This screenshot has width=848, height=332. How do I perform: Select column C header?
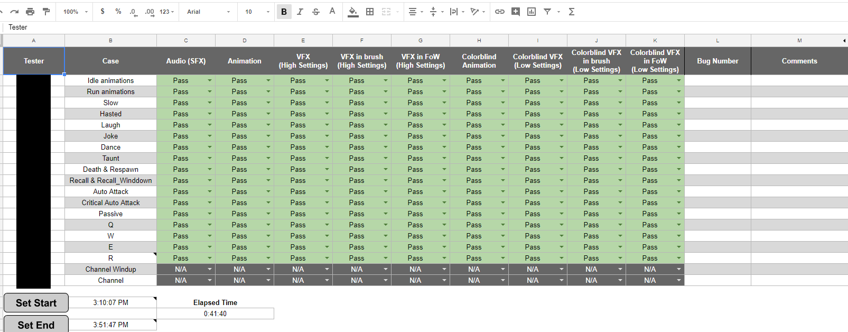point(186,41)
